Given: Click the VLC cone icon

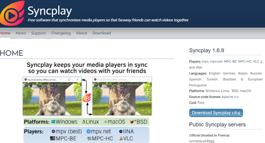Looking at the screenshot, I should click(x=121, y=139).
